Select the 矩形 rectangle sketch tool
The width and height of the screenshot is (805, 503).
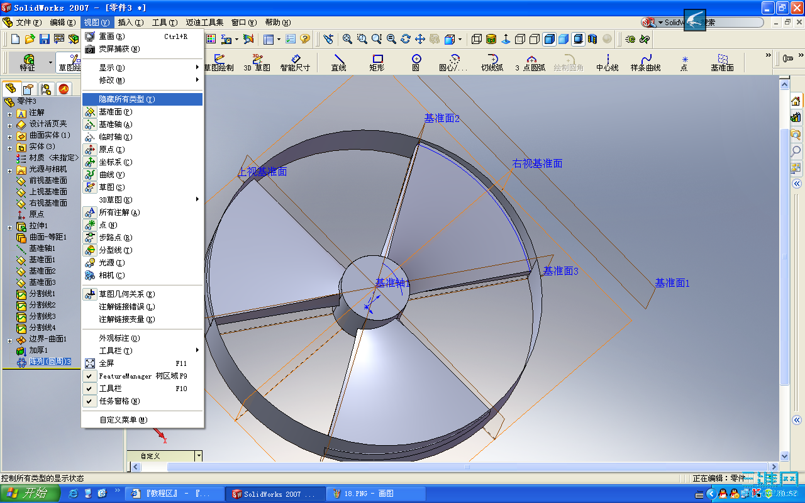click(x=377, y=62)
